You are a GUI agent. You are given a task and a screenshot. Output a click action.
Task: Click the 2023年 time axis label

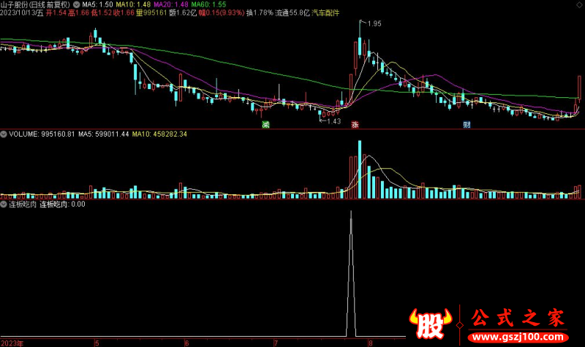[12, 343]
